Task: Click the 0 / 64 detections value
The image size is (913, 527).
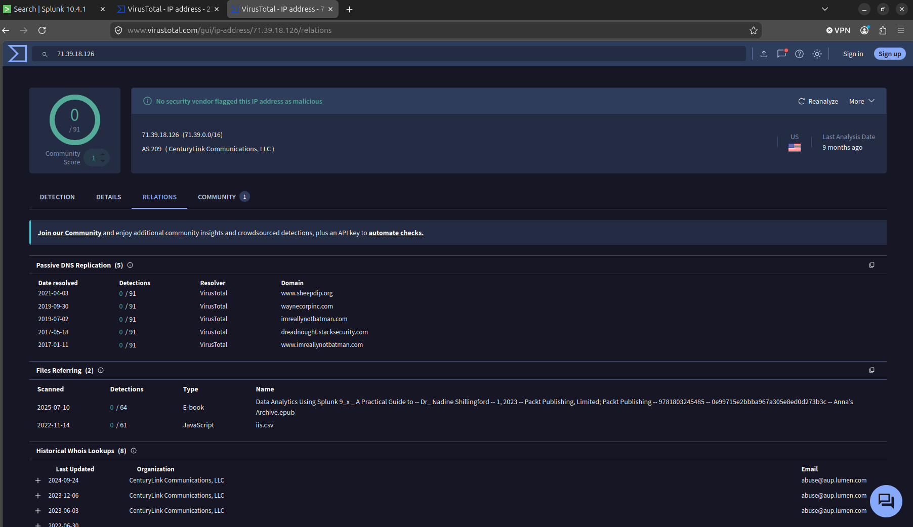Action: point(118,408)
